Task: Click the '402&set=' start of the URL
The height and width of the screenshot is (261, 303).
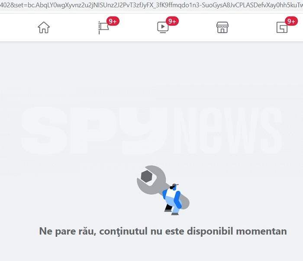Action: click(13, 5)
